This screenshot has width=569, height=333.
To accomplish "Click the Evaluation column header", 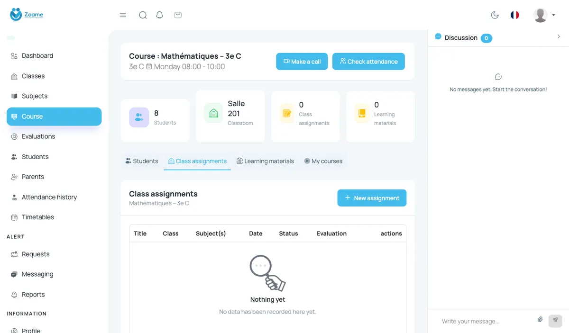I will coord(331,234).
